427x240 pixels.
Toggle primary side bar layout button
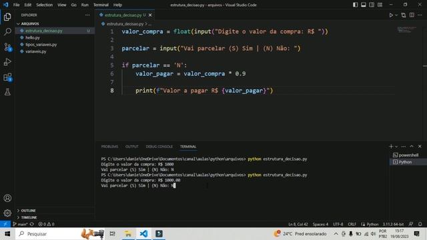(x=356, y=5)
